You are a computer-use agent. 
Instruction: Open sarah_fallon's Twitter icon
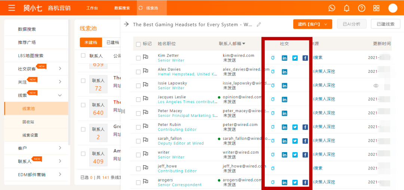pyautogui.click(x=295, y=141)
